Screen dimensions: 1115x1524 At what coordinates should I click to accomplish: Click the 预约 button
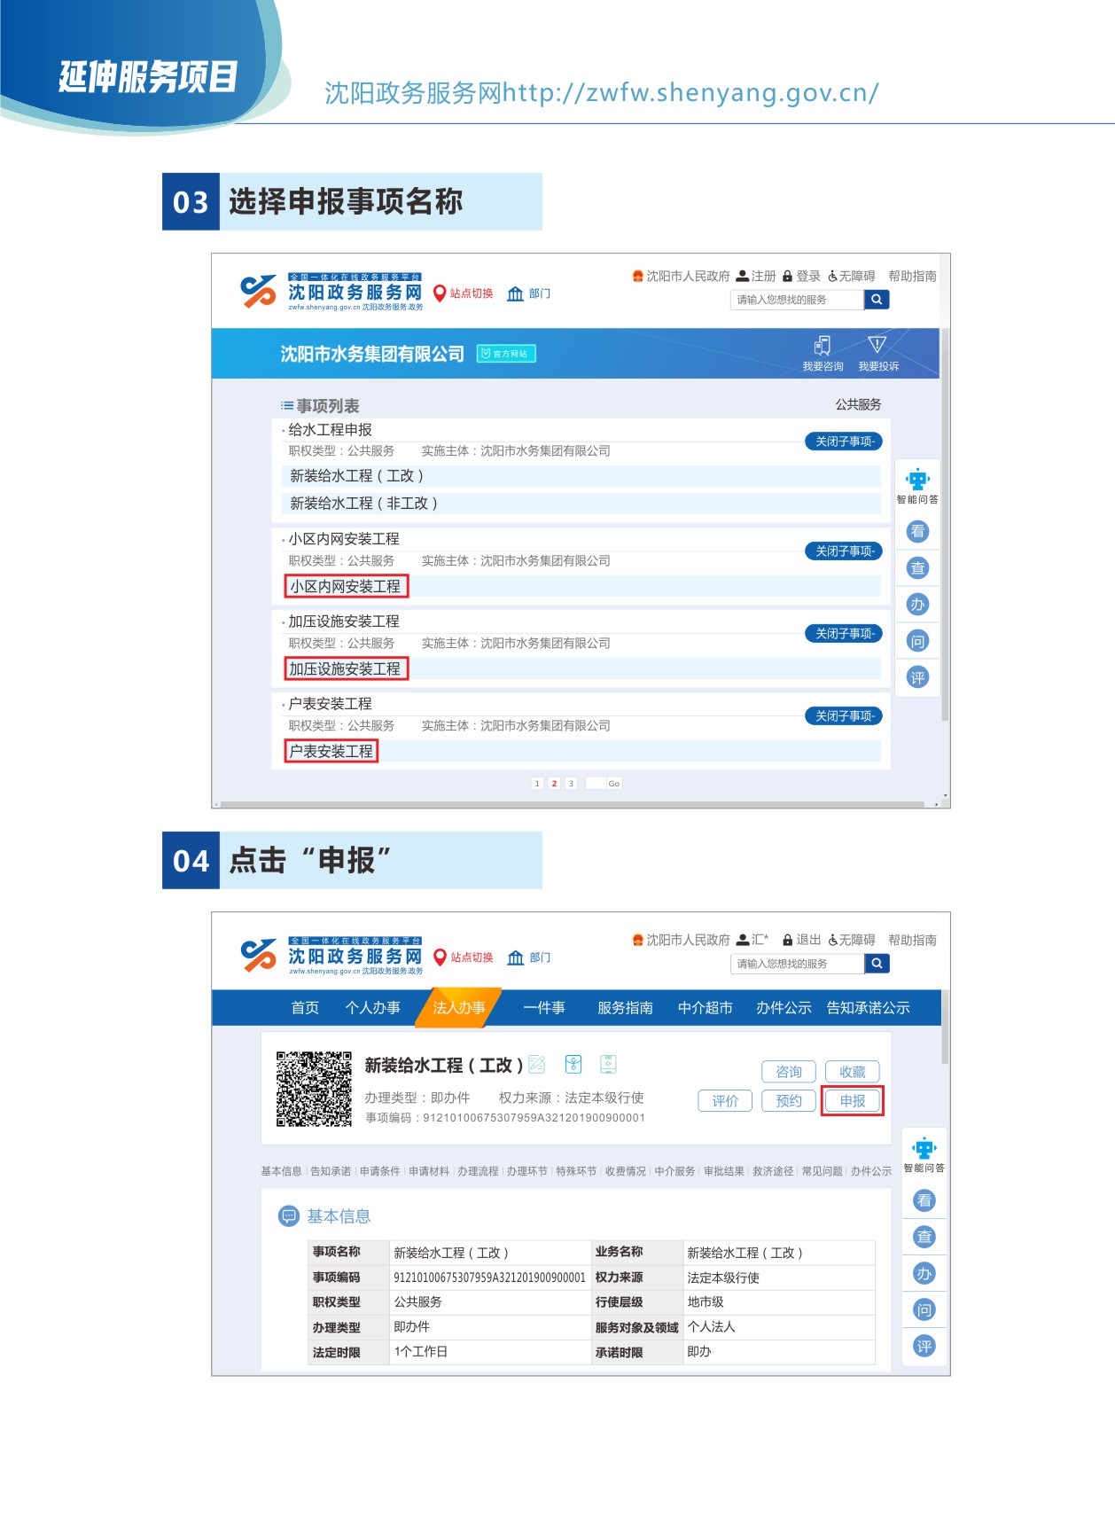tap(788, 1101)
